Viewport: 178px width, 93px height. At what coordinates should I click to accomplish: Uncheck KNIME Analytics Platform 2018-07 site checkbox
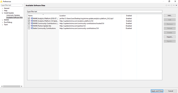pos(29,18)
